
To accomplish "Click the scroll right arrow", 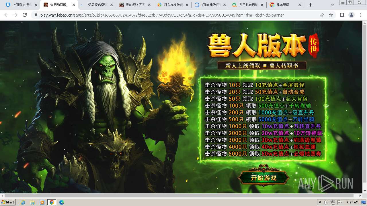I will point(360,196).
